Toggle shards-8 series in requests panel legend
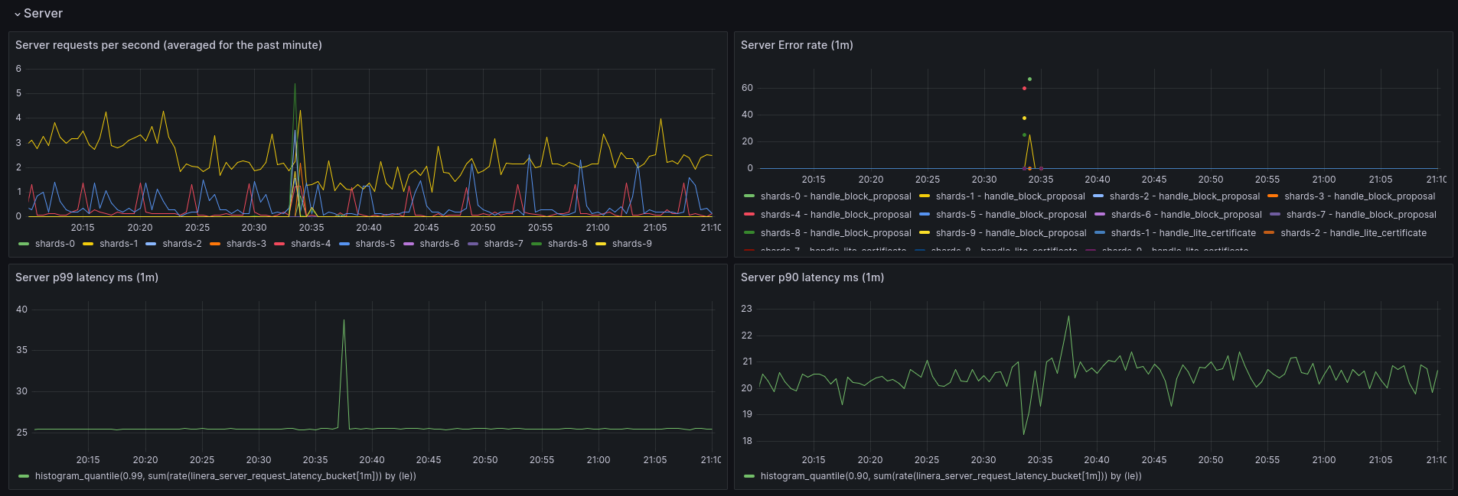Screen dimensions: 1458x496 tap(568, 244)
